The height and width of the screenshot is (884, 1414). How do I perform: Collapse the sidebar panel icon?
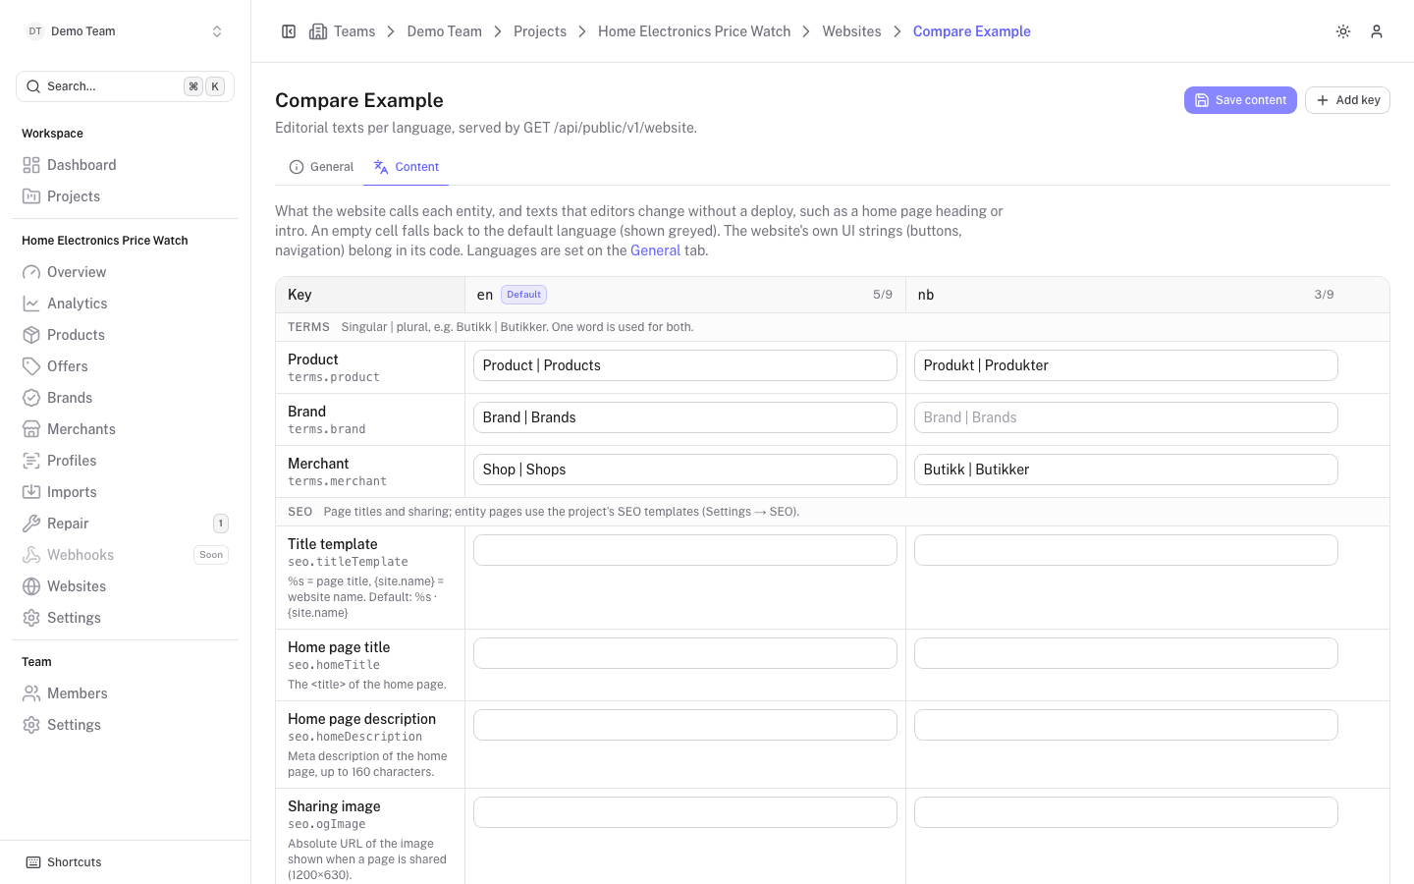(x=289, y=31)
